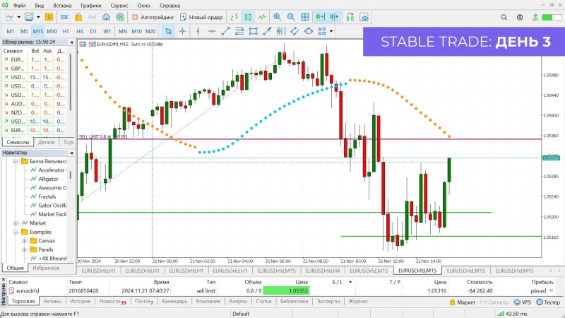This screenshot has width=565, height=318.
Task: Click the profiles chart window icon
Action: [x=29, y=17]
